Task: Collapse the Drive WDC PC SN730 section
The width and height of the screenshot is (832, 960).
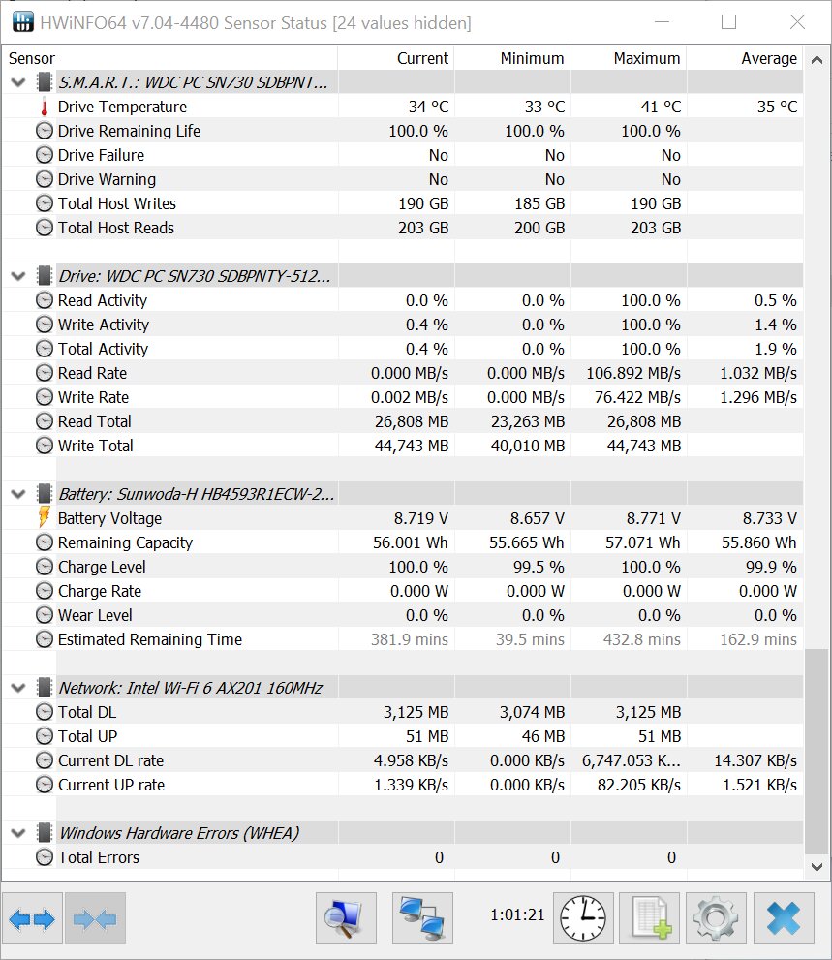Action: [18, 276]
